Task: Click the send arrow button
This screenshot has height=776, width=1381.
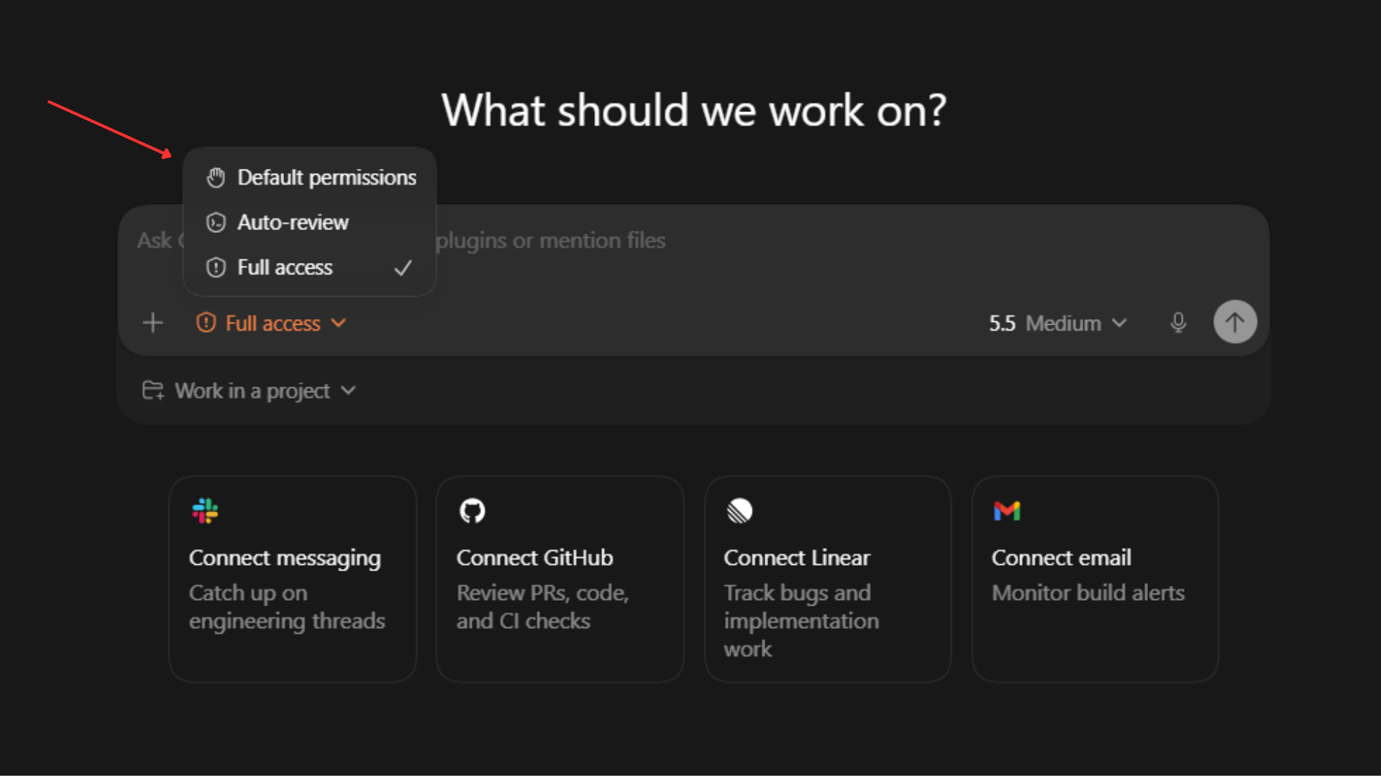Action: 1235,322
